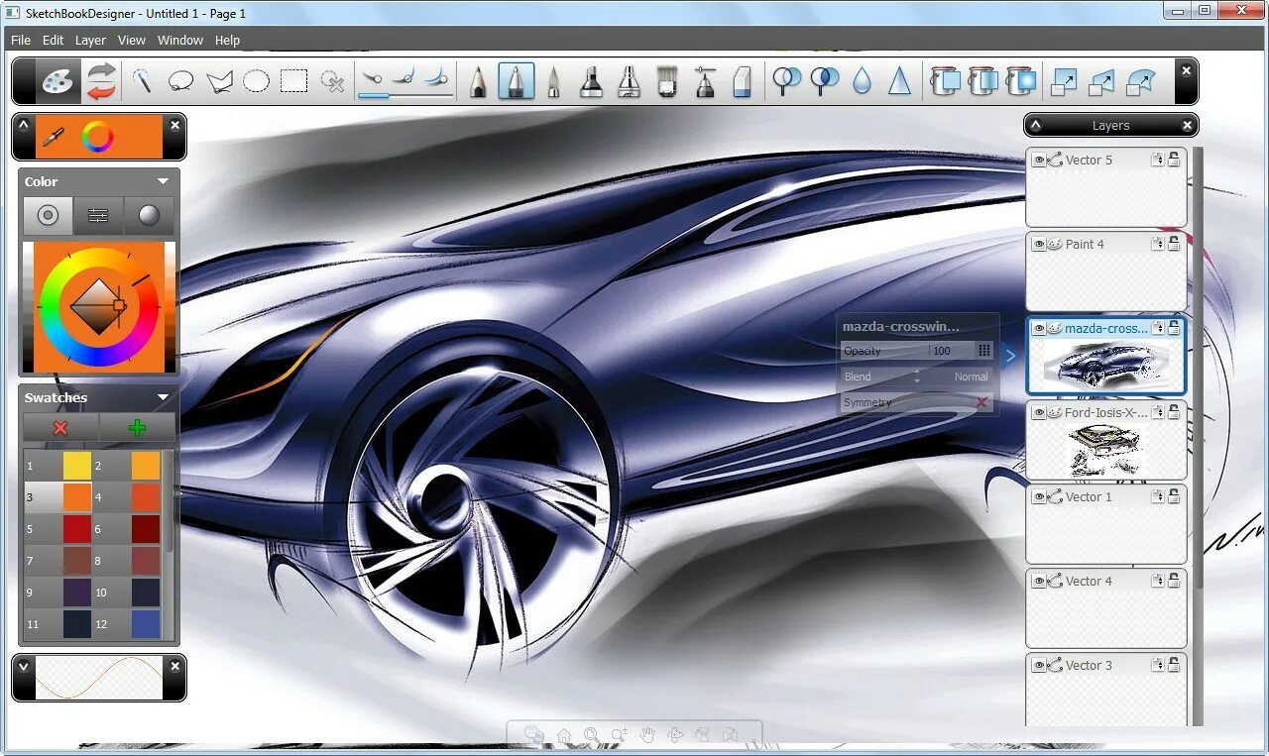Open the Edit menu

pos(53,40)
